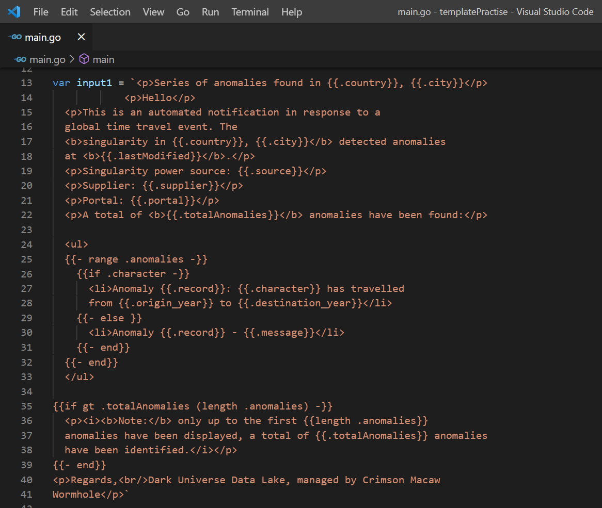Screen dimensions: 602x508
Task: Open the Selection menu
Action: pos(110,11)
